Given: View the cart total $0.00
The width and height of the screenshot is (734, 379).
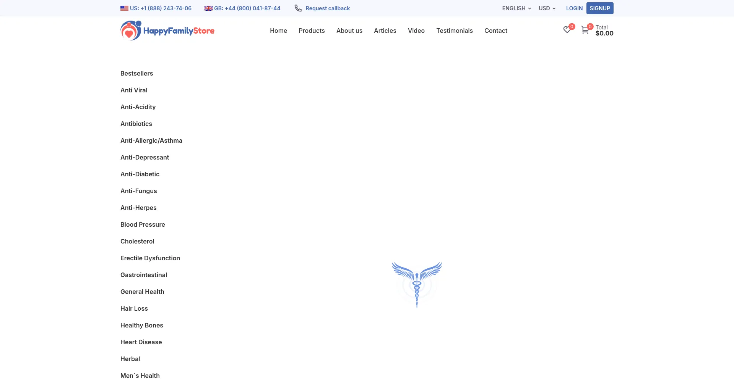Looking at the screenshot, I should click(604, 33).
